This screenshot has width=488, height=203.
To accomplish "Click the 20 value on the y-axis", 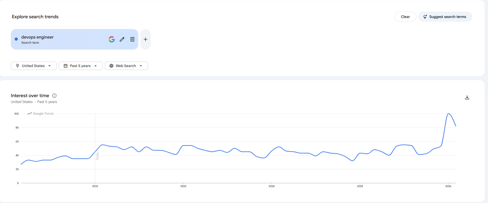I will tap(17, 169).
